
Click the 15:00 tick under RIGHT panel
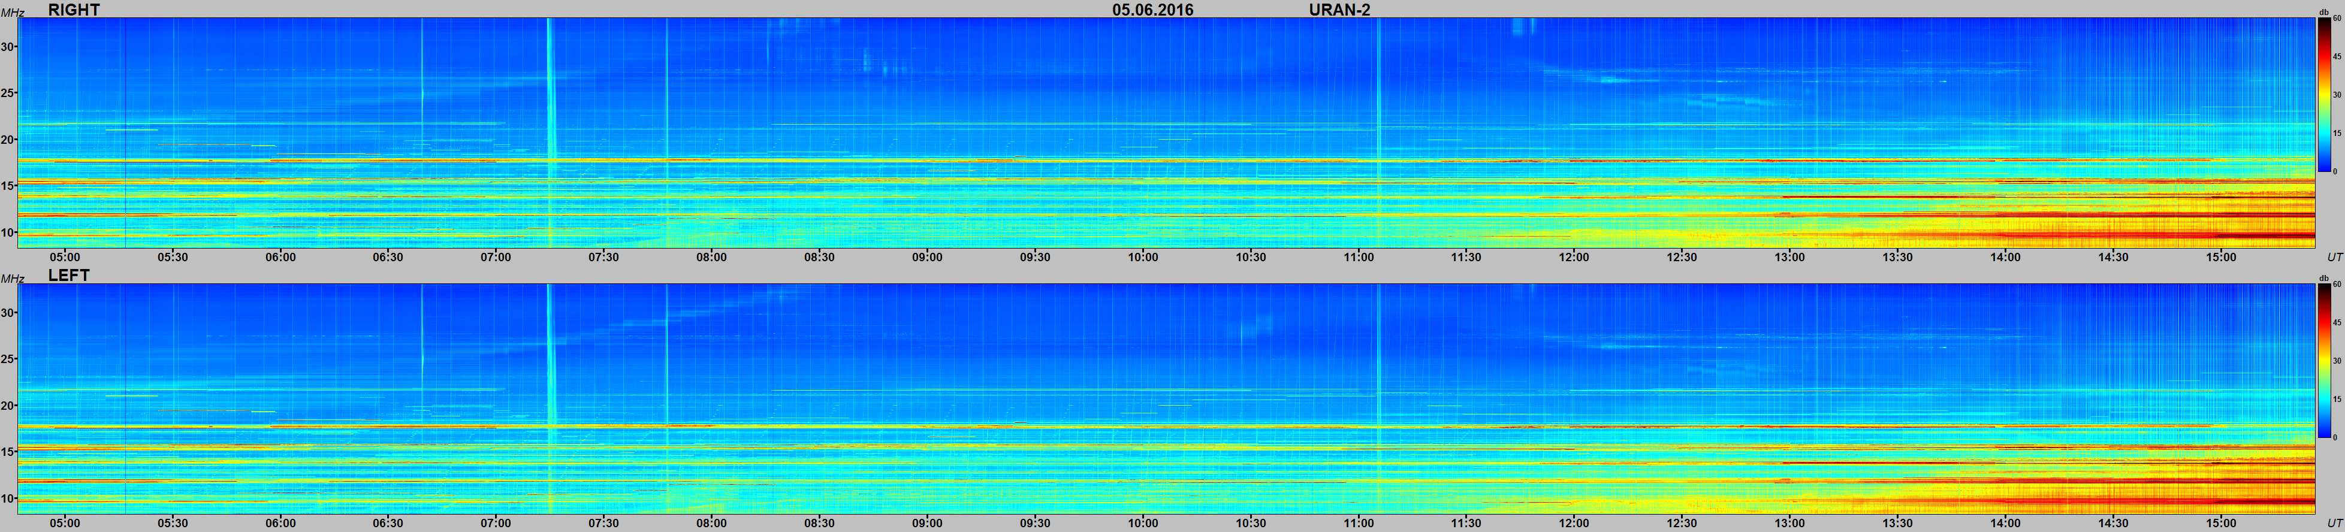tap(2221, 258)
